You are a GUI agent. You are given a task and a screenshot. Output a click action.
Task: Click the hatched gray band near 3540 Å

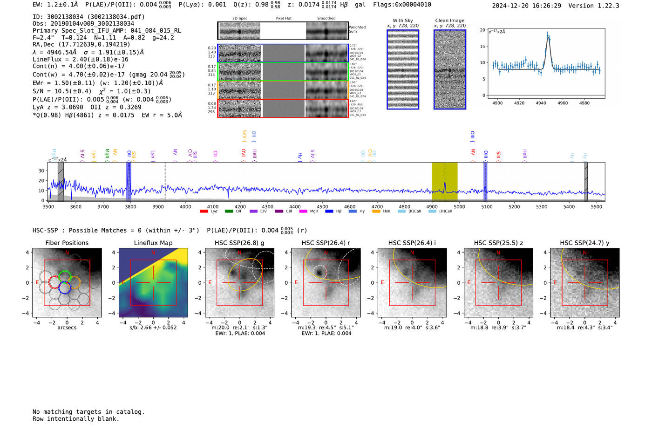click(61, 182)
